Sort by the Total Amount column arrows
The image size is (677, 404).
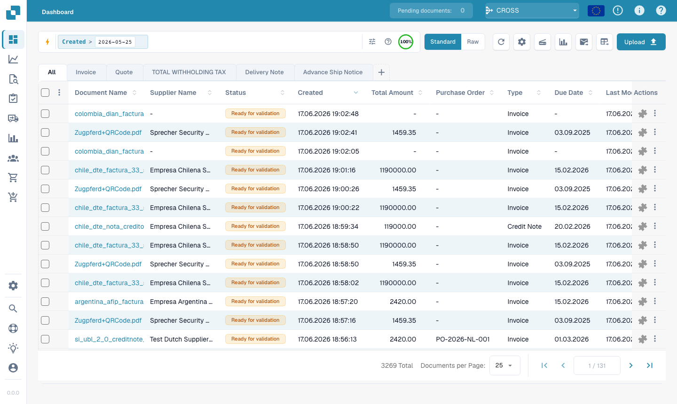(x=420, y=93)
